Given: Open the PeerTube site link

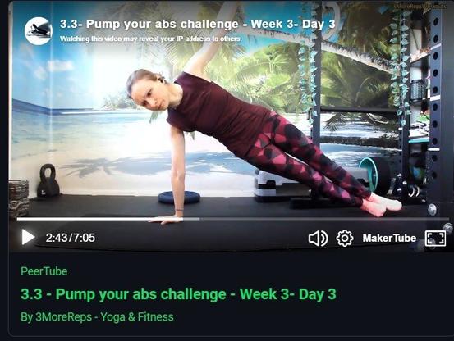Looking at the screenshot, I should (x=44, y=271).
